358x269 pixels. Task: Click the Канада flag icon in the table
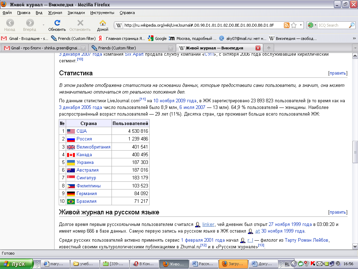[71, 155]
